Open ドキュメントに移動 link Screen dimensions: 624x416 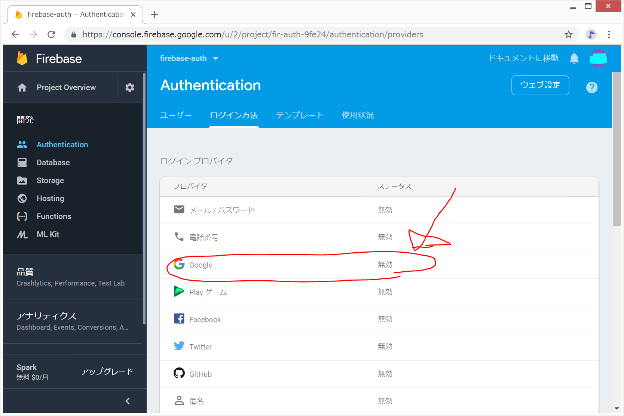click(x=523, y=58)
